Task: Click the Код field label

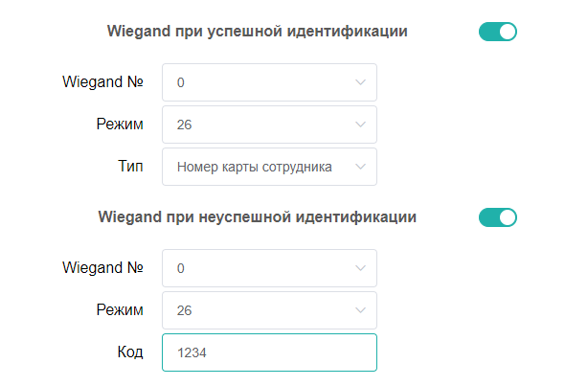Action: click(x=130, y=352)
